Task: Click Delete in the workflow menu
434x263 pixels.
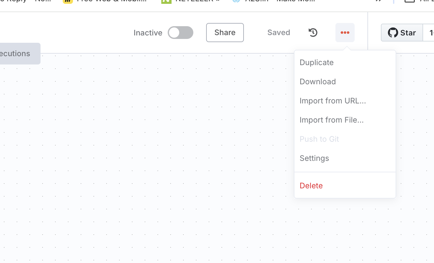Action: (x=345, y=186)
